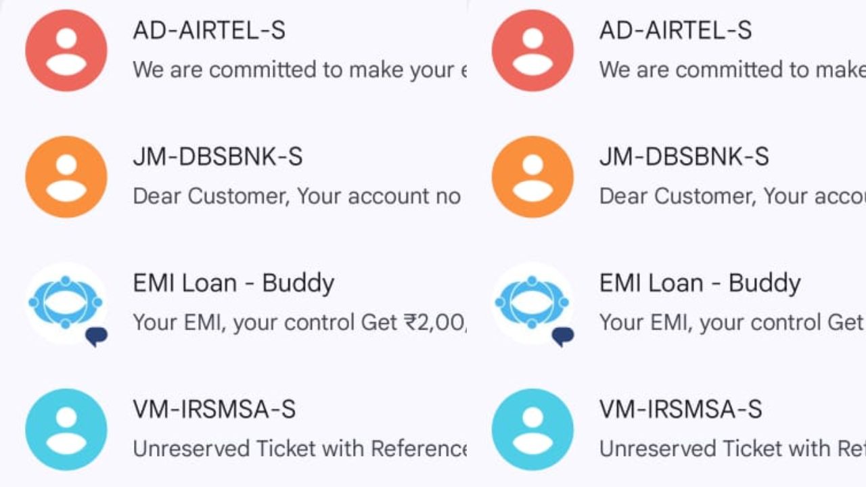Tap the red AD-AIRTEL-S avatar in right list

click(532, 51)
